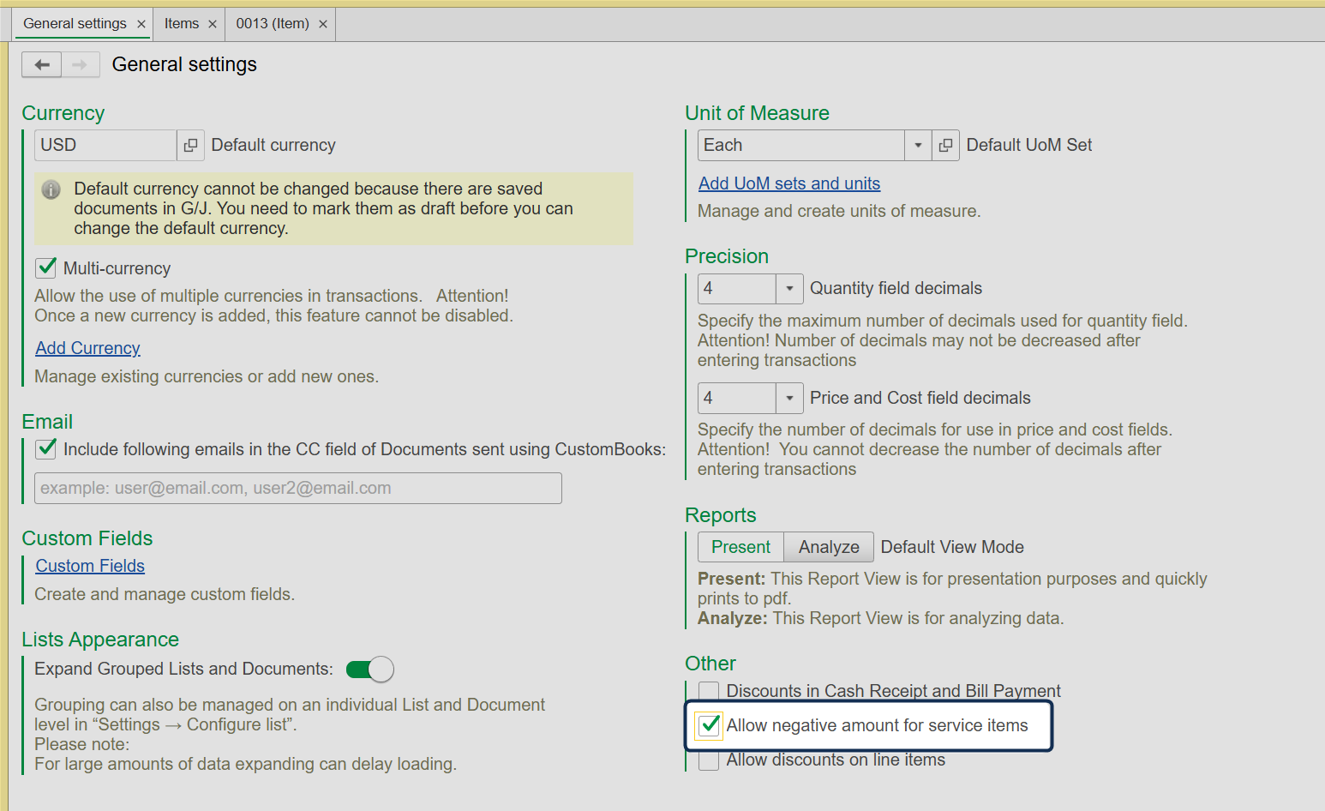Screen dimensions: 1325x811
Task: Toggle Expand Grouped Lists and Documents switch
Action: [370, 670]
